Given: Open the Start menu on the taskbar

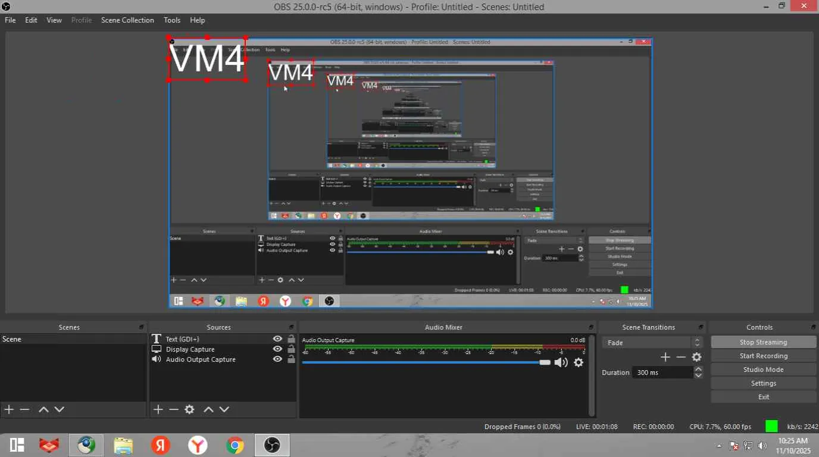Looking at the screenshot, I should (x=17, y=445).
